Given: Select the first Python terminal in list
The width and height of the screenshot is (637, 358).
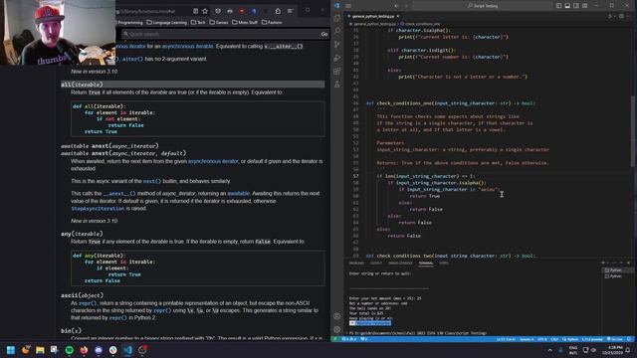Looking at the screenshot, I should (x=614, y=269).
